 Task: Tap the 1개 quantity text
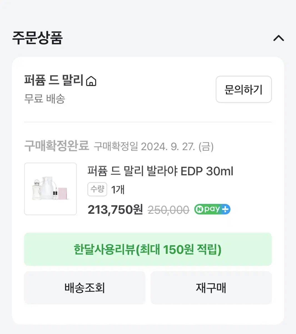tap(118, 190)
